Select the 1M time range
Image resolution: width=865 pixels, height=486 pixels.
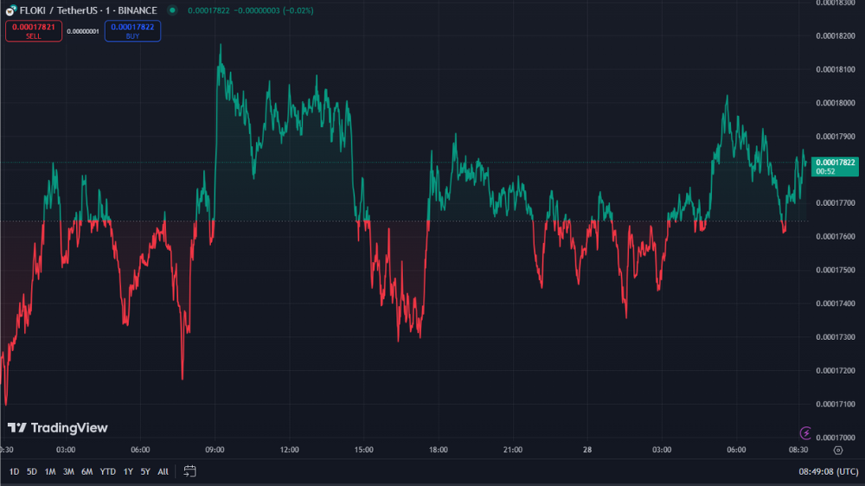(49, 471)
